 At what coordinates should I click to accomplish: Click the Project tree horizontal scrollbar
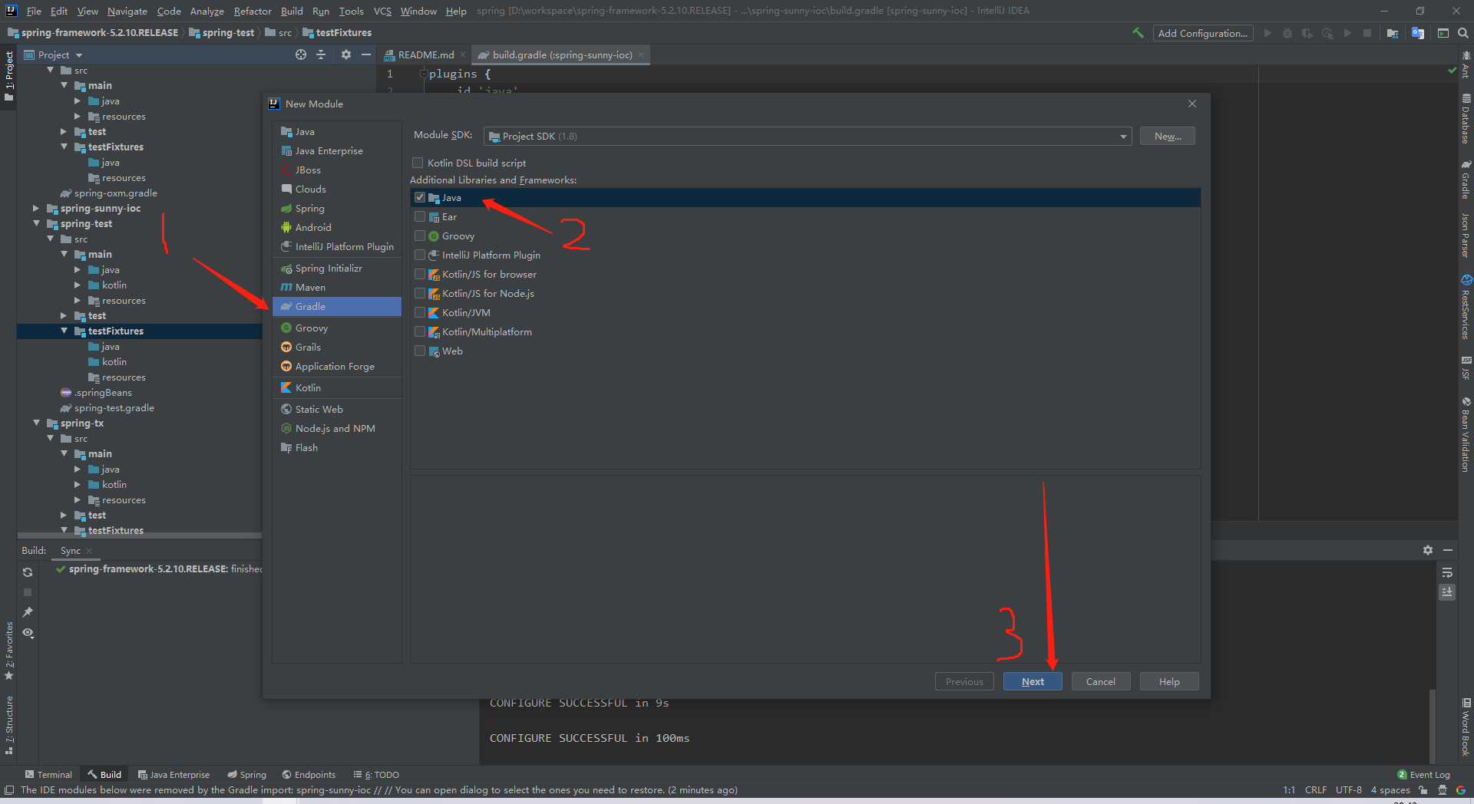139,535
